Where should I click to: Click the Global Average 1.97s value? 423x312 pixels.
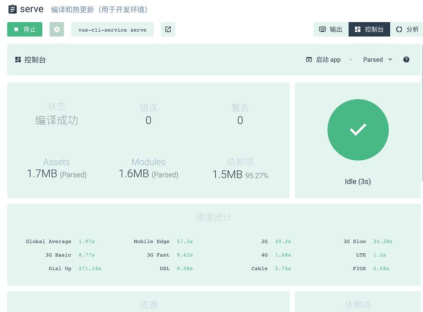pos(87,241)
